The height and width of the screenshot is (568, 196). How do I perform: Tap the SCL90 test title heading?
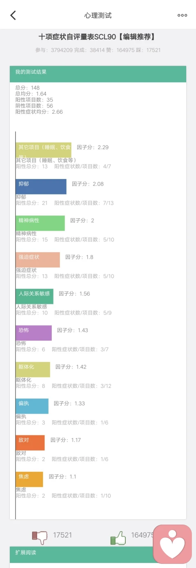(98, 37)
